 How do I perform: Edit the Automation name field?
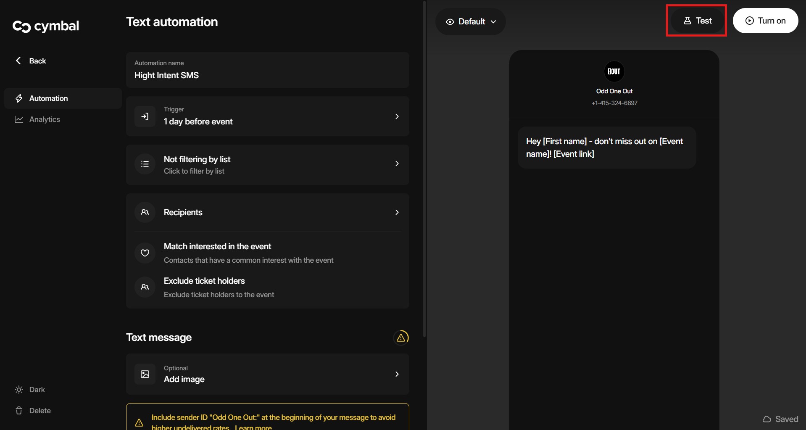(x=267, y=75)
